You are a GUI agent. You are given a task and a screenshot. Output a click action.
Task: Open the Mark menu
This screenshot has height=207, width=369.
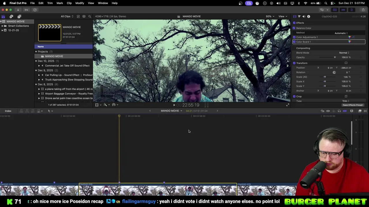tap(60, 3)
